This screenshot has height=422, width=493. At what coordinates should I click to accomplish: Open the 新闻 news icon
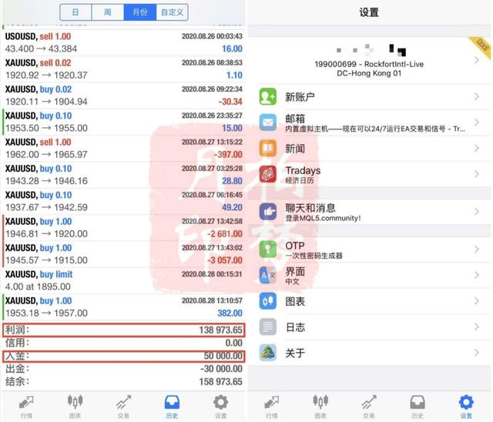[268, 148]
